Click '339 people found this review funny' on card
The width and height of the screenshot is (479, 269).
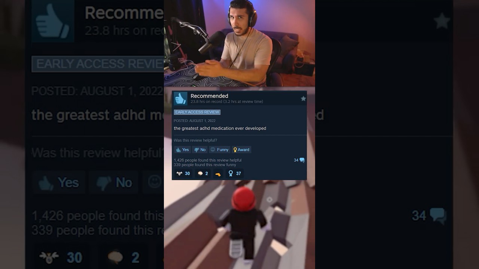pos(205,165)
